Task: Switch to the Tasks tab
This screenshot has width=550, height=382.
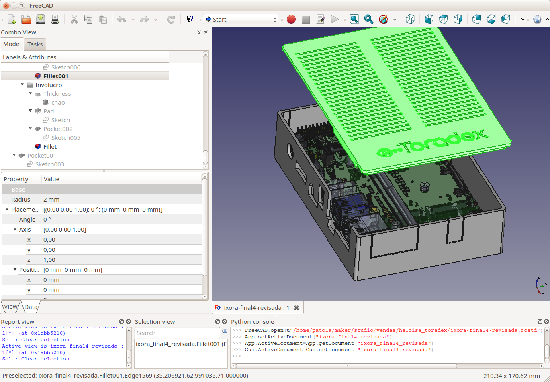Action: [35, 44]
